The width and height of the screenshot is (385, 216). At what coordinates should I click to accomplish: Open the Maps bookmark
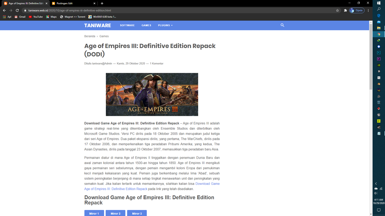(51, 17)
